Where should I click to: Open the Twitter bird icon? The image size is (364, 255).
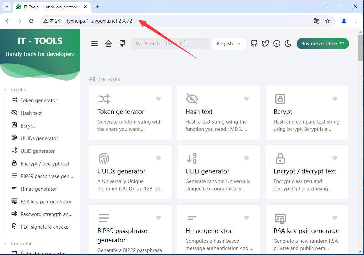click(x=265, y=44)
